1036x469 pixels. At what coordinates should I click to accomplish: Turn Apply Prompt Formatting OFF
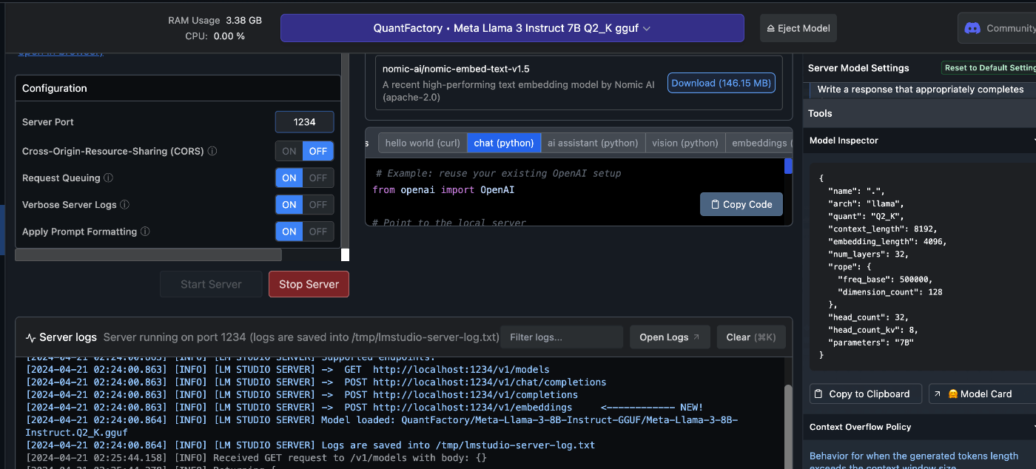click(318, 232)
